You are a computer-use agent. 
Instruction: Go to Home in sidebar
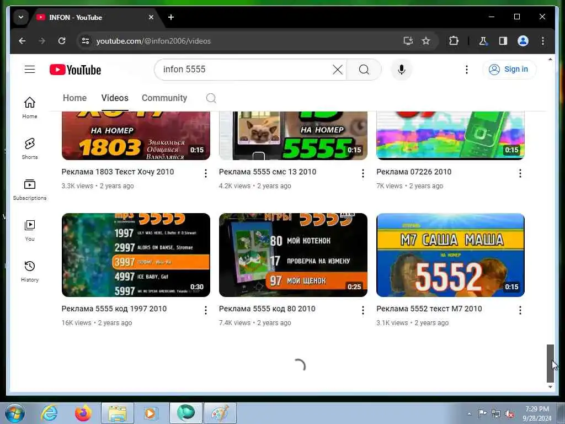(x=30, y=108)
